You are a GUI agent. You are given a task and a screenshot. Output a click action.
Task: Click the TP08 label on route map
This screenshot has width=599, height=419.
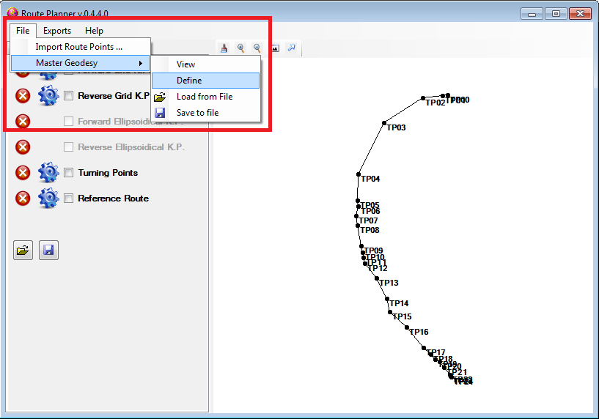[x=370, y=230]
